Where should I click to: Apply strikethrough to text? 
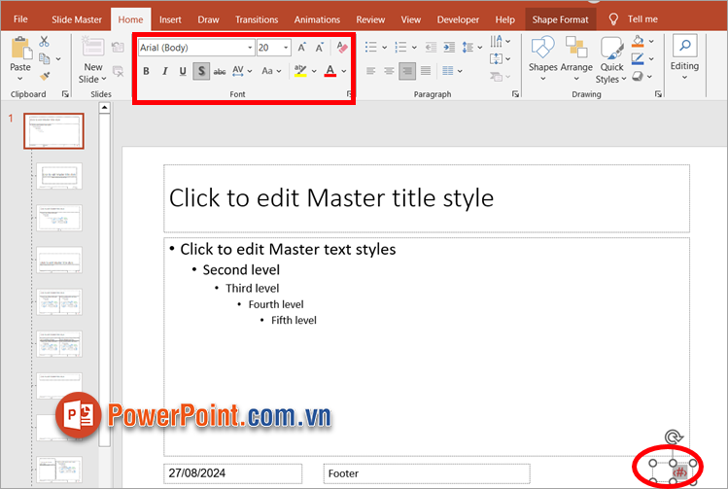click(220, 71)
